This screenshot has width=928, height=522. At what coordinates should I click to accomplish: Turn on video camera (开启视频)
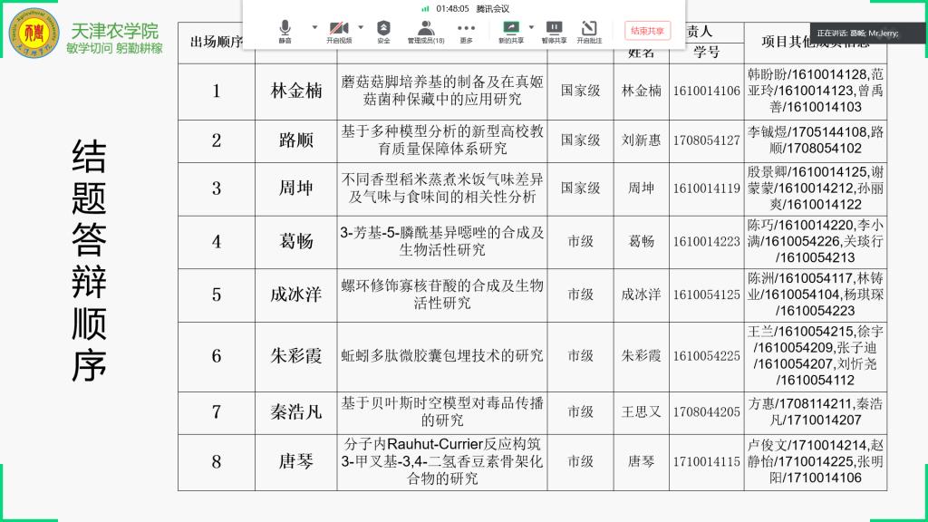(339, 32)
